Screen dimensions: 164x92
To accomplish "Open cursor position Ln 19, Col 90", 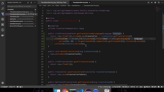I will coord(116,87).
